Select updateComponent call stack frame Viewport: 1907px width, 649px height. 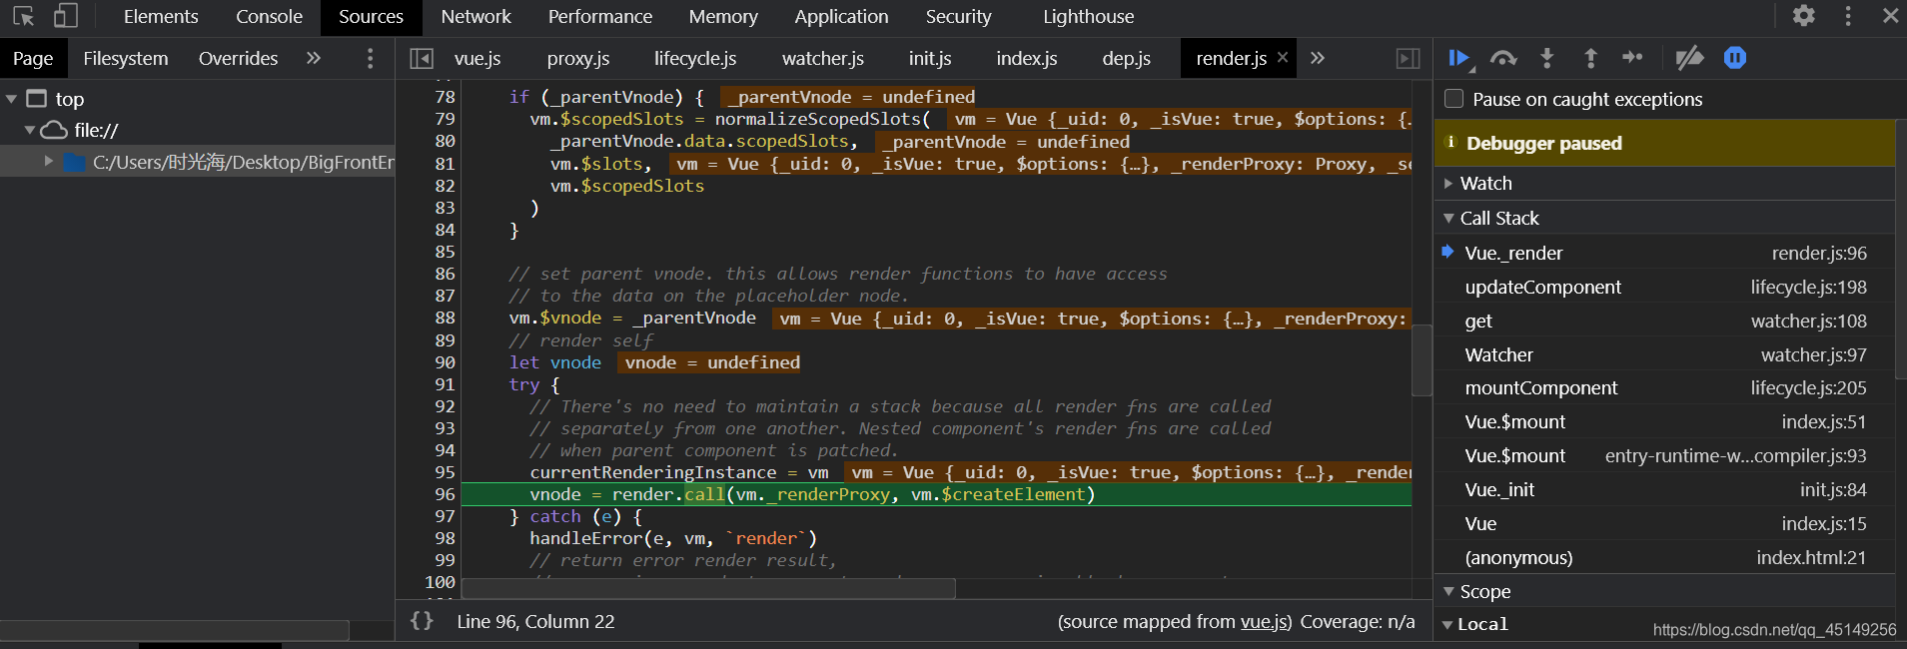[1664, 287]
